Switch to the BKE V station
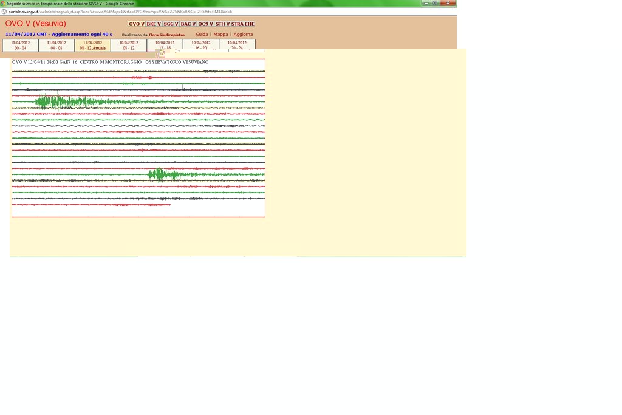 154,24
